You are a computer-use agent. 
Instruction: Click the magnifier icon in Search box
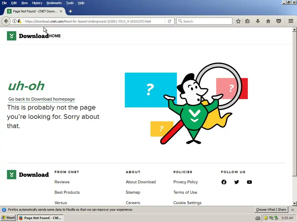tap(180, 21)
